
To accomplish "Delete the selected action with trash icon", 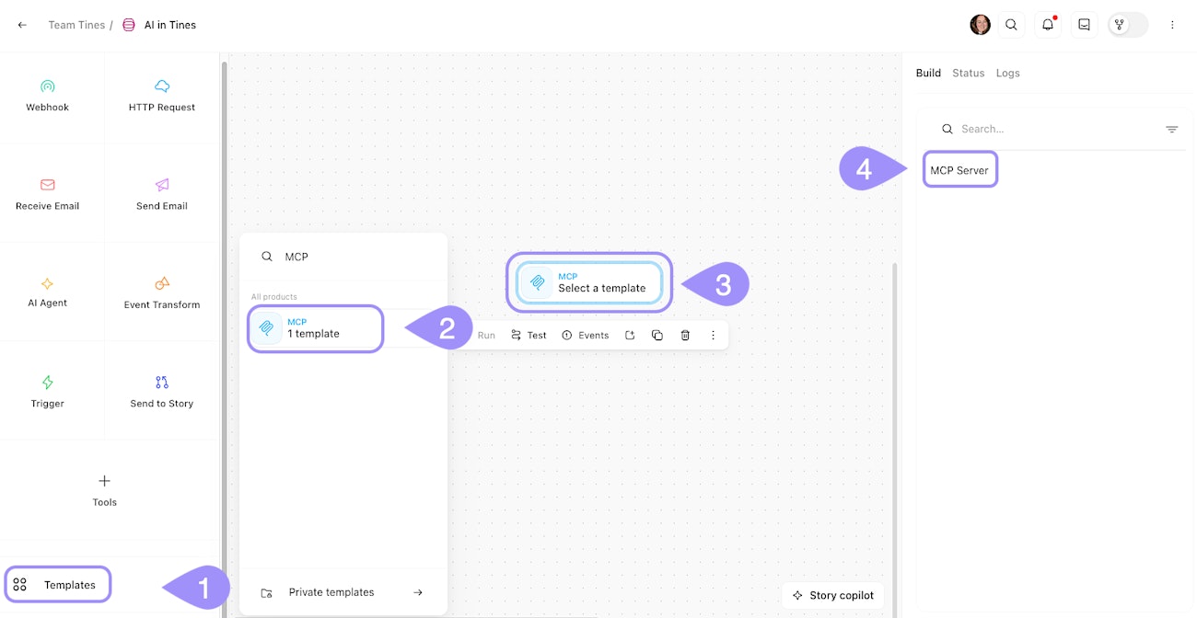I will pos(685,336).
